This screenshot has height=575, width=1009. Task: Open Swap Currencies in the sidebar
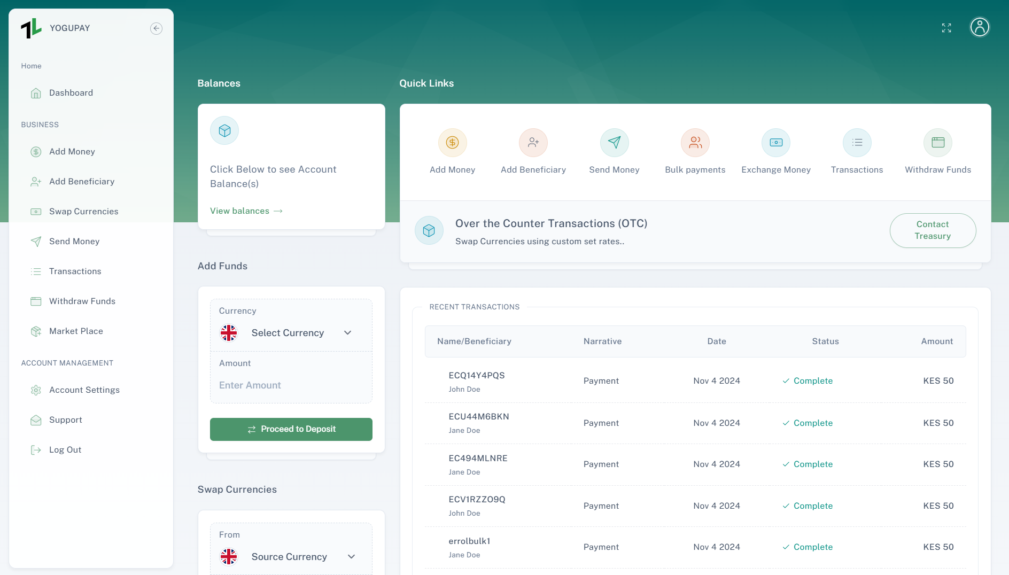tap(83, 212)
